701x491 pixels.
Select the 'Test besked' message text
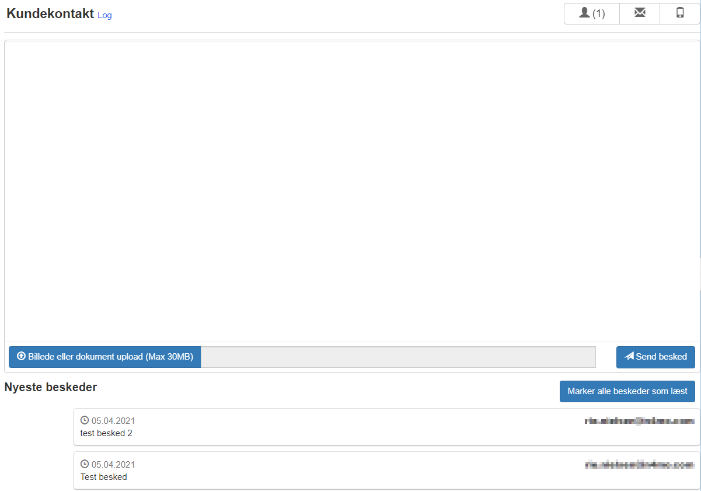[x=103, y=477]
